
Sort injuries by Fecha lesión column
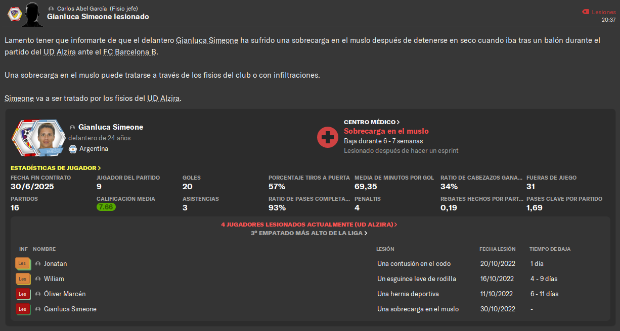(498, 249)
